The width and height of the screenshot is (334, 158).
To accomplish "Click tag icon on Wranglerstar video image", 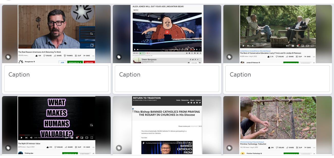I will tap(8, 57).
